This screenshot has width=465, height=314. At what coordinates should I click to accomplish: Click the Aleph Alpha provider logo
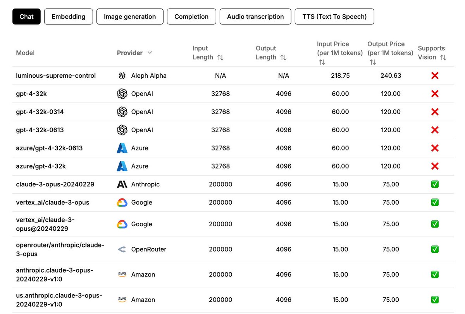tap(122, 76)
